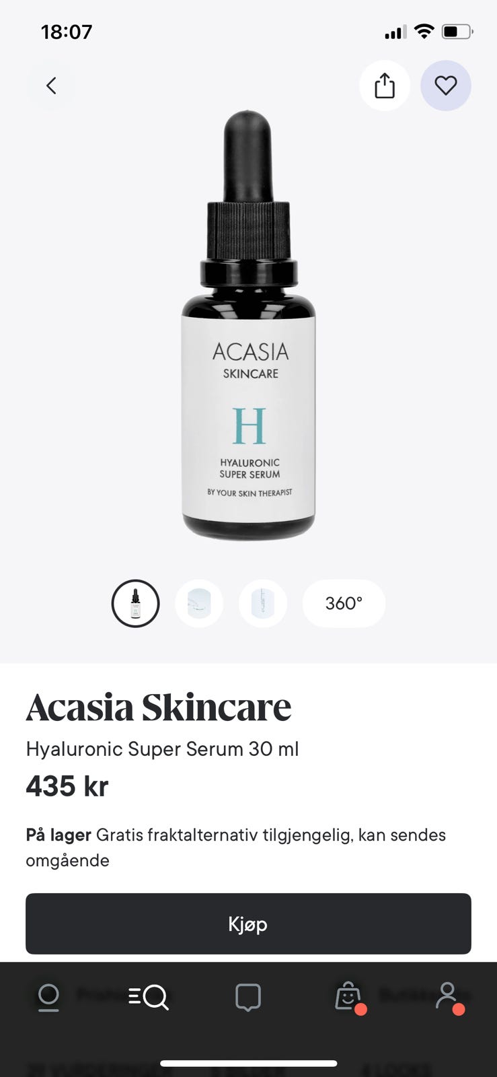Tap the Wi-Fi status icon
497x1077 pixels.
(x=424, y=31)
